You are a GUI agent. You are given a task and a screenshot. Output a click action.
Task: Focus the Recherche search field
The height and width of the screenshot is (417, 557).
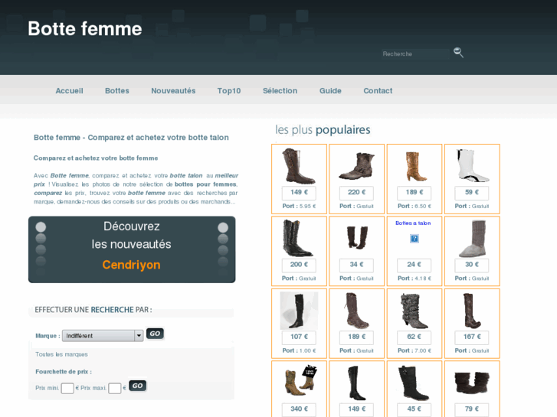pyautogui.click(x=415, y=54)
